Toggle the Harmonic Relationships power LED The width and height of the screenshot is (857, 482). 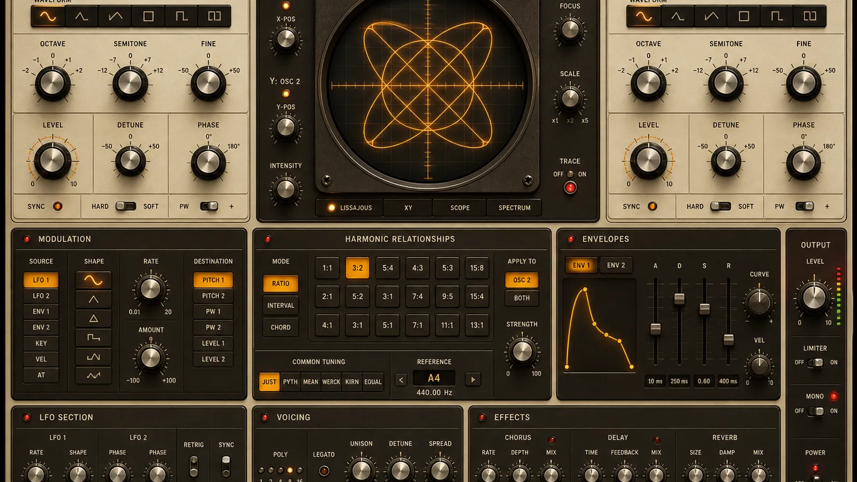pyautogui.click(x=268, y=239)
